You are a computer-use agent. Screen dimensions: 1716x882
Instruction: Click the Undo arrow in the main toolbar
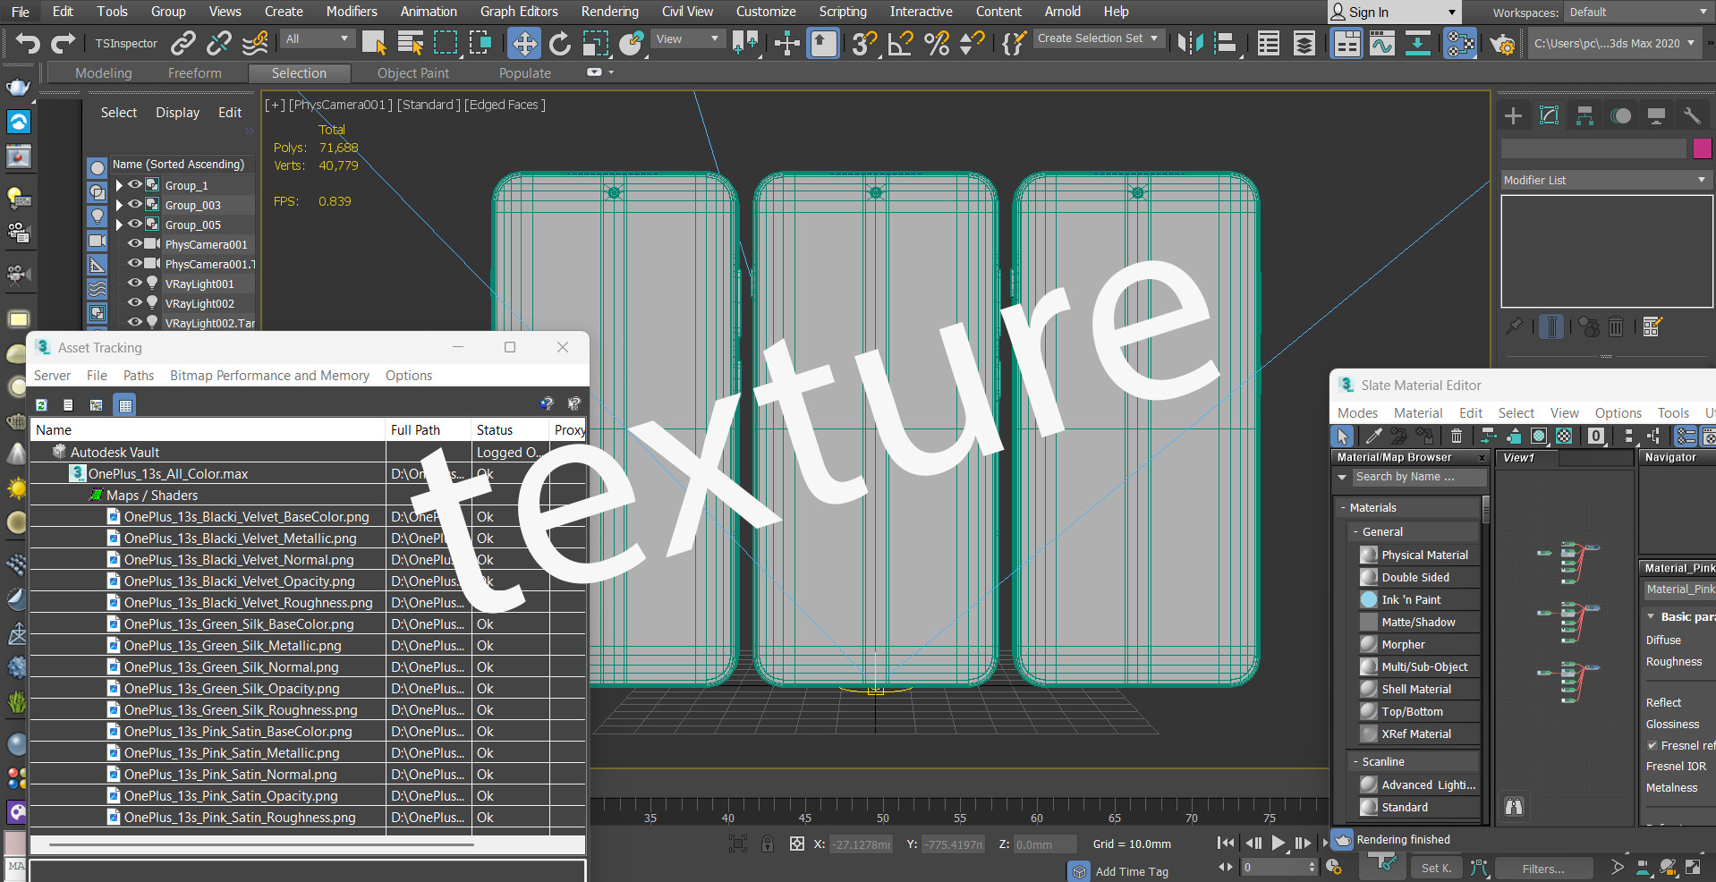pyautogui.click(x=28, y=43)
